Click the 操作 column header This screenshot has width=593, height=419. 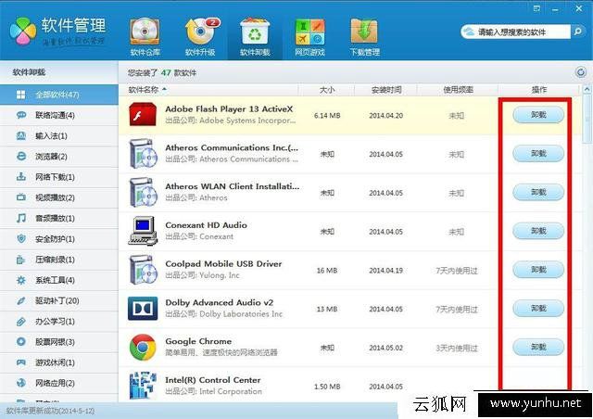(x=538, y=90)
